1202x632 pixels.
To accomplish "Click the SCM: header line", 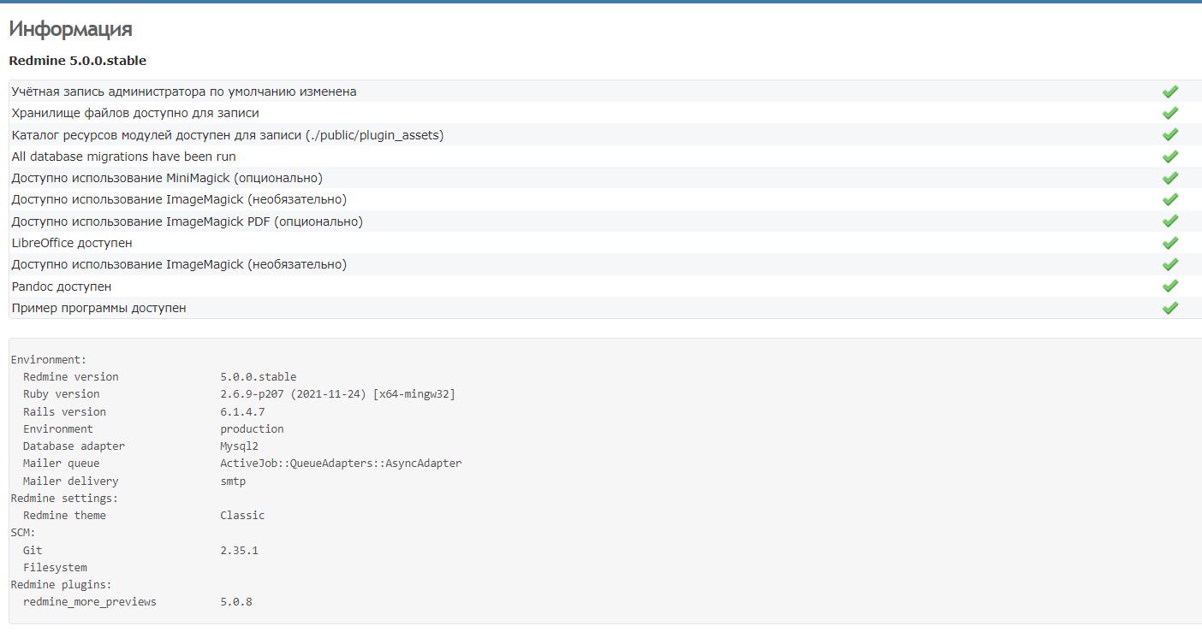I will click(x=23, y=533).
